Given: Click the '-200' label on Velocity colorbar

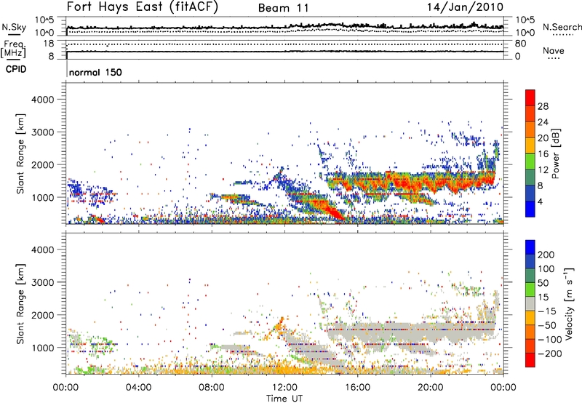Looking at the screenshot, I should tap(550, 354).
